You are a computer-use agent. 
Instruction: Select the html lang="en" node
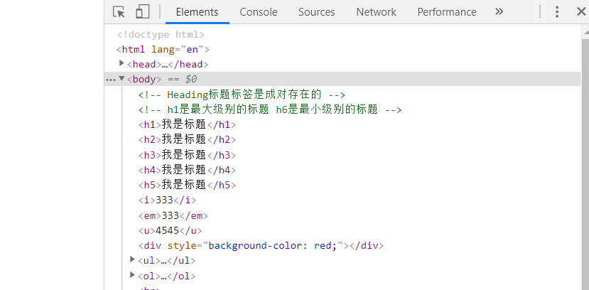[x=163, y=50]
